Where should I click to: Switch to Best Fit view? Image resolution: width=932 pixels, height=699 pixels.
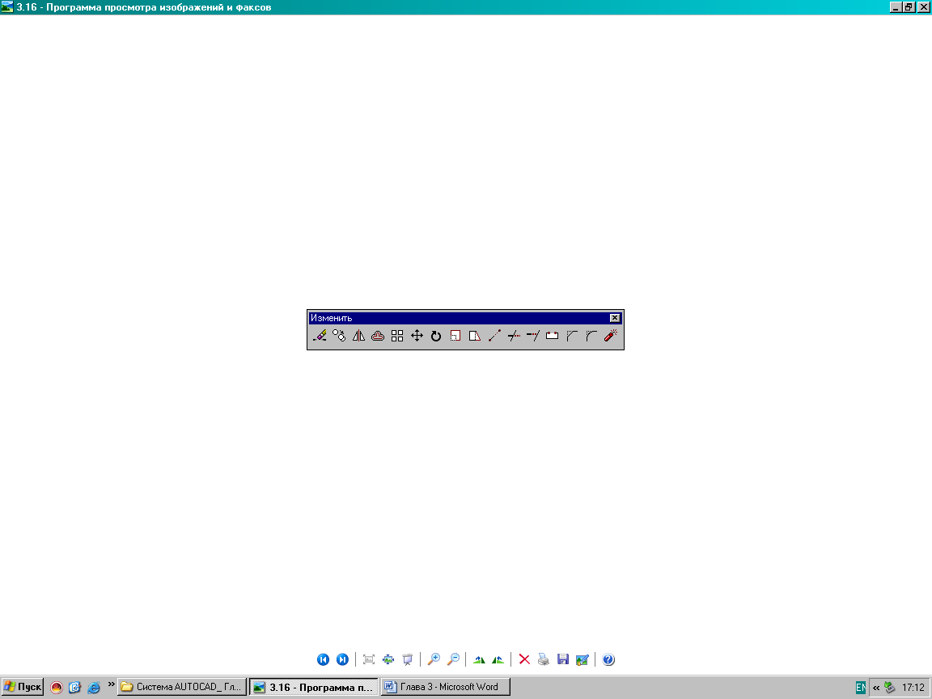coord(369,659)
